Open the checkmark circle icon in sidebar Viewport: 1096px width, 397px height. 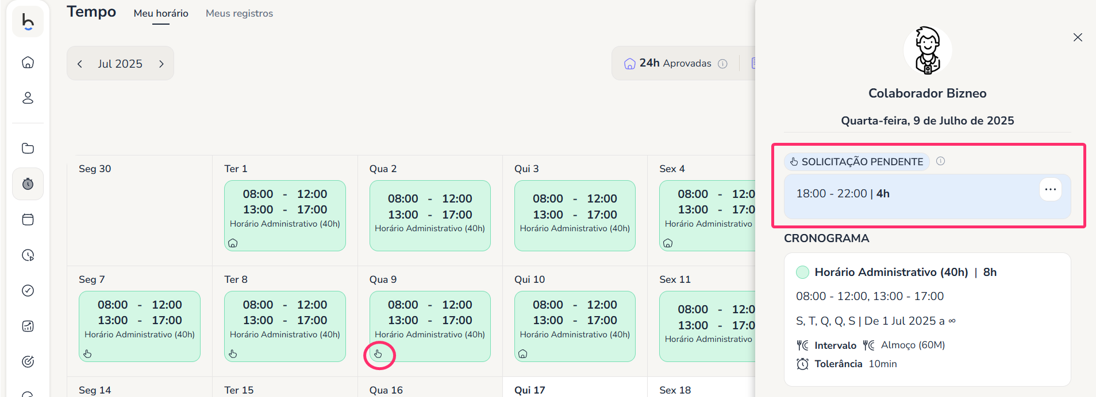click(28, 291)
